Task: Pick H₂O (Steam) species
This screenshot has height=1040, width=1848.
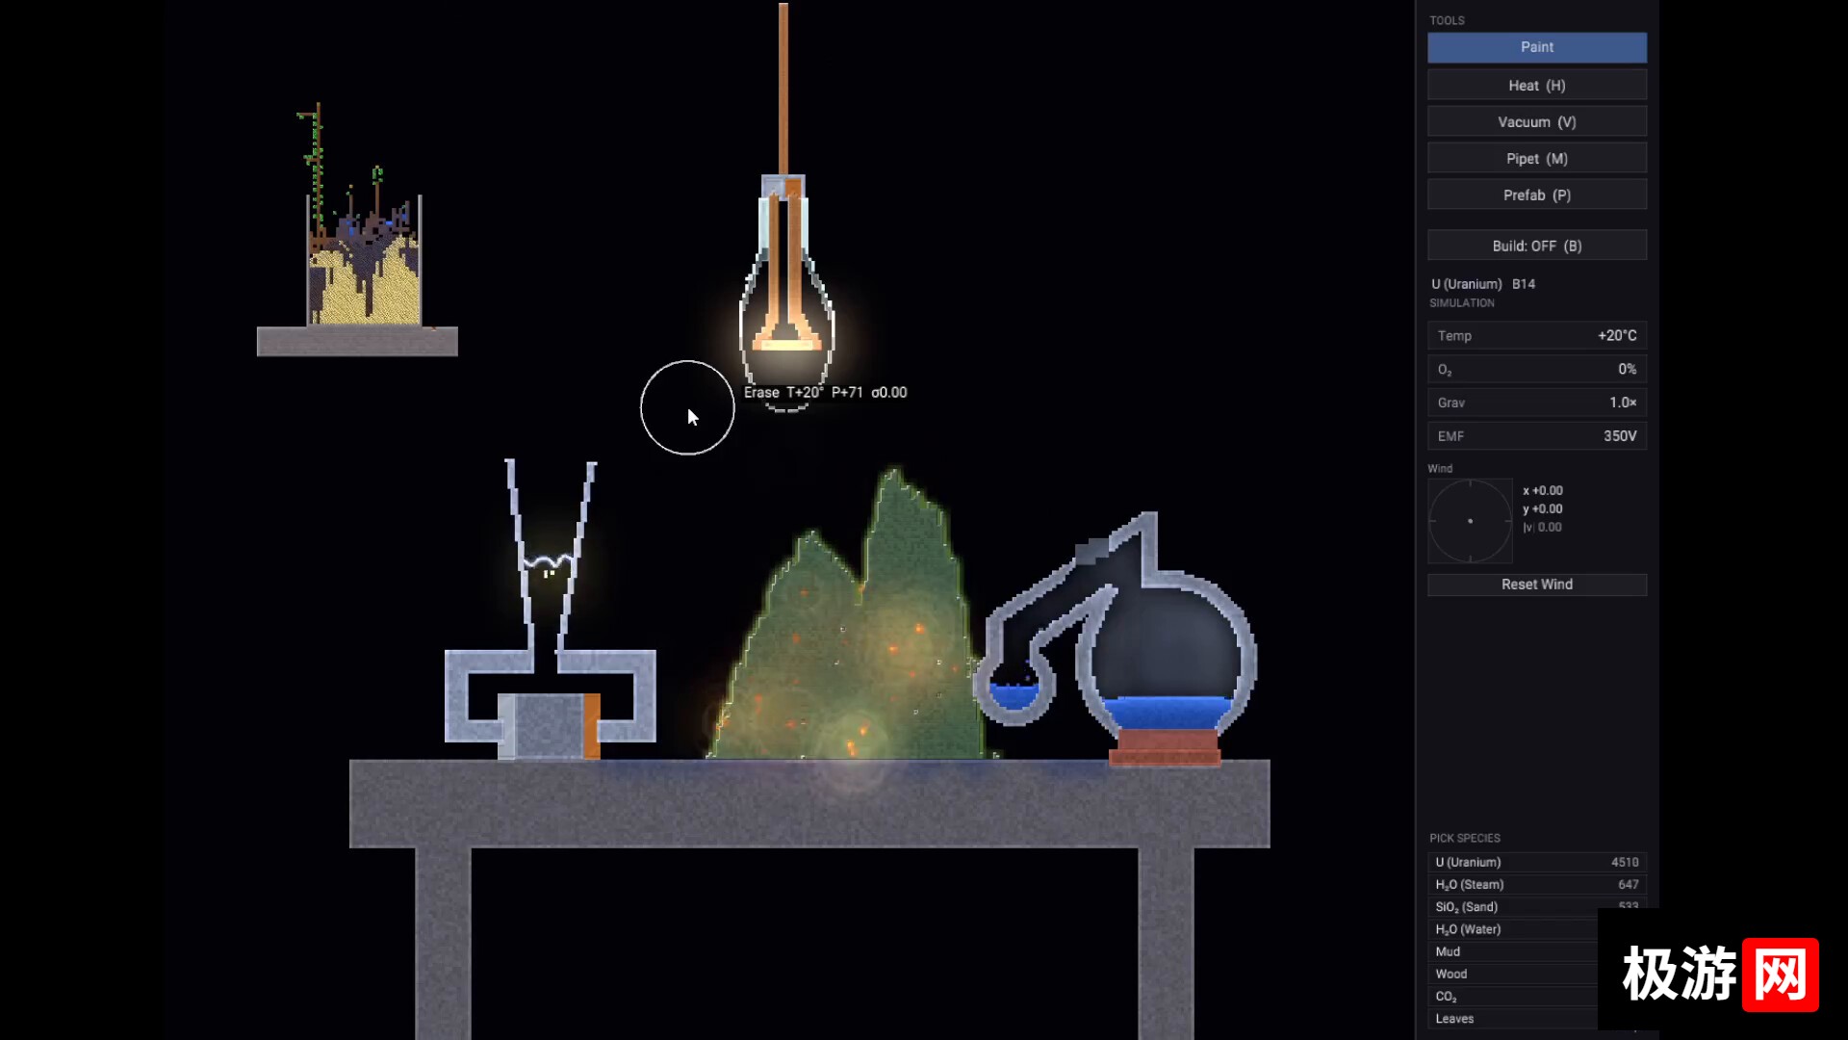Action: point(1536,884)
